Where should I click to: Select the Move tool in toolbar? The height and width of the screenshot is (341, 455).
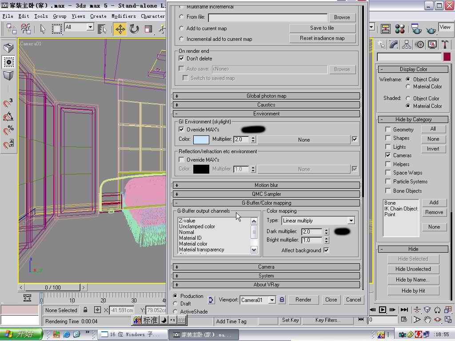pyautogui.click(x=120, y=29)
